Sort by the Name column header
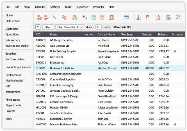The height and width of the screenshot is (131, 187). point(53,34)
